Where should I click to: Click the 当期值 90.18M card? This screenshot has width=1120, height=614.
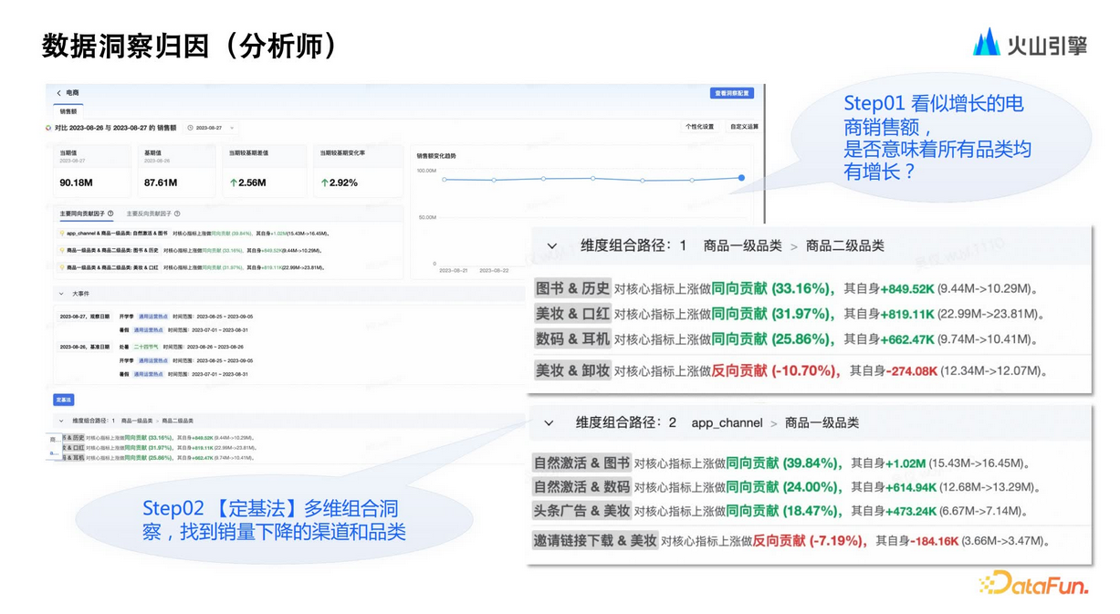91,171
